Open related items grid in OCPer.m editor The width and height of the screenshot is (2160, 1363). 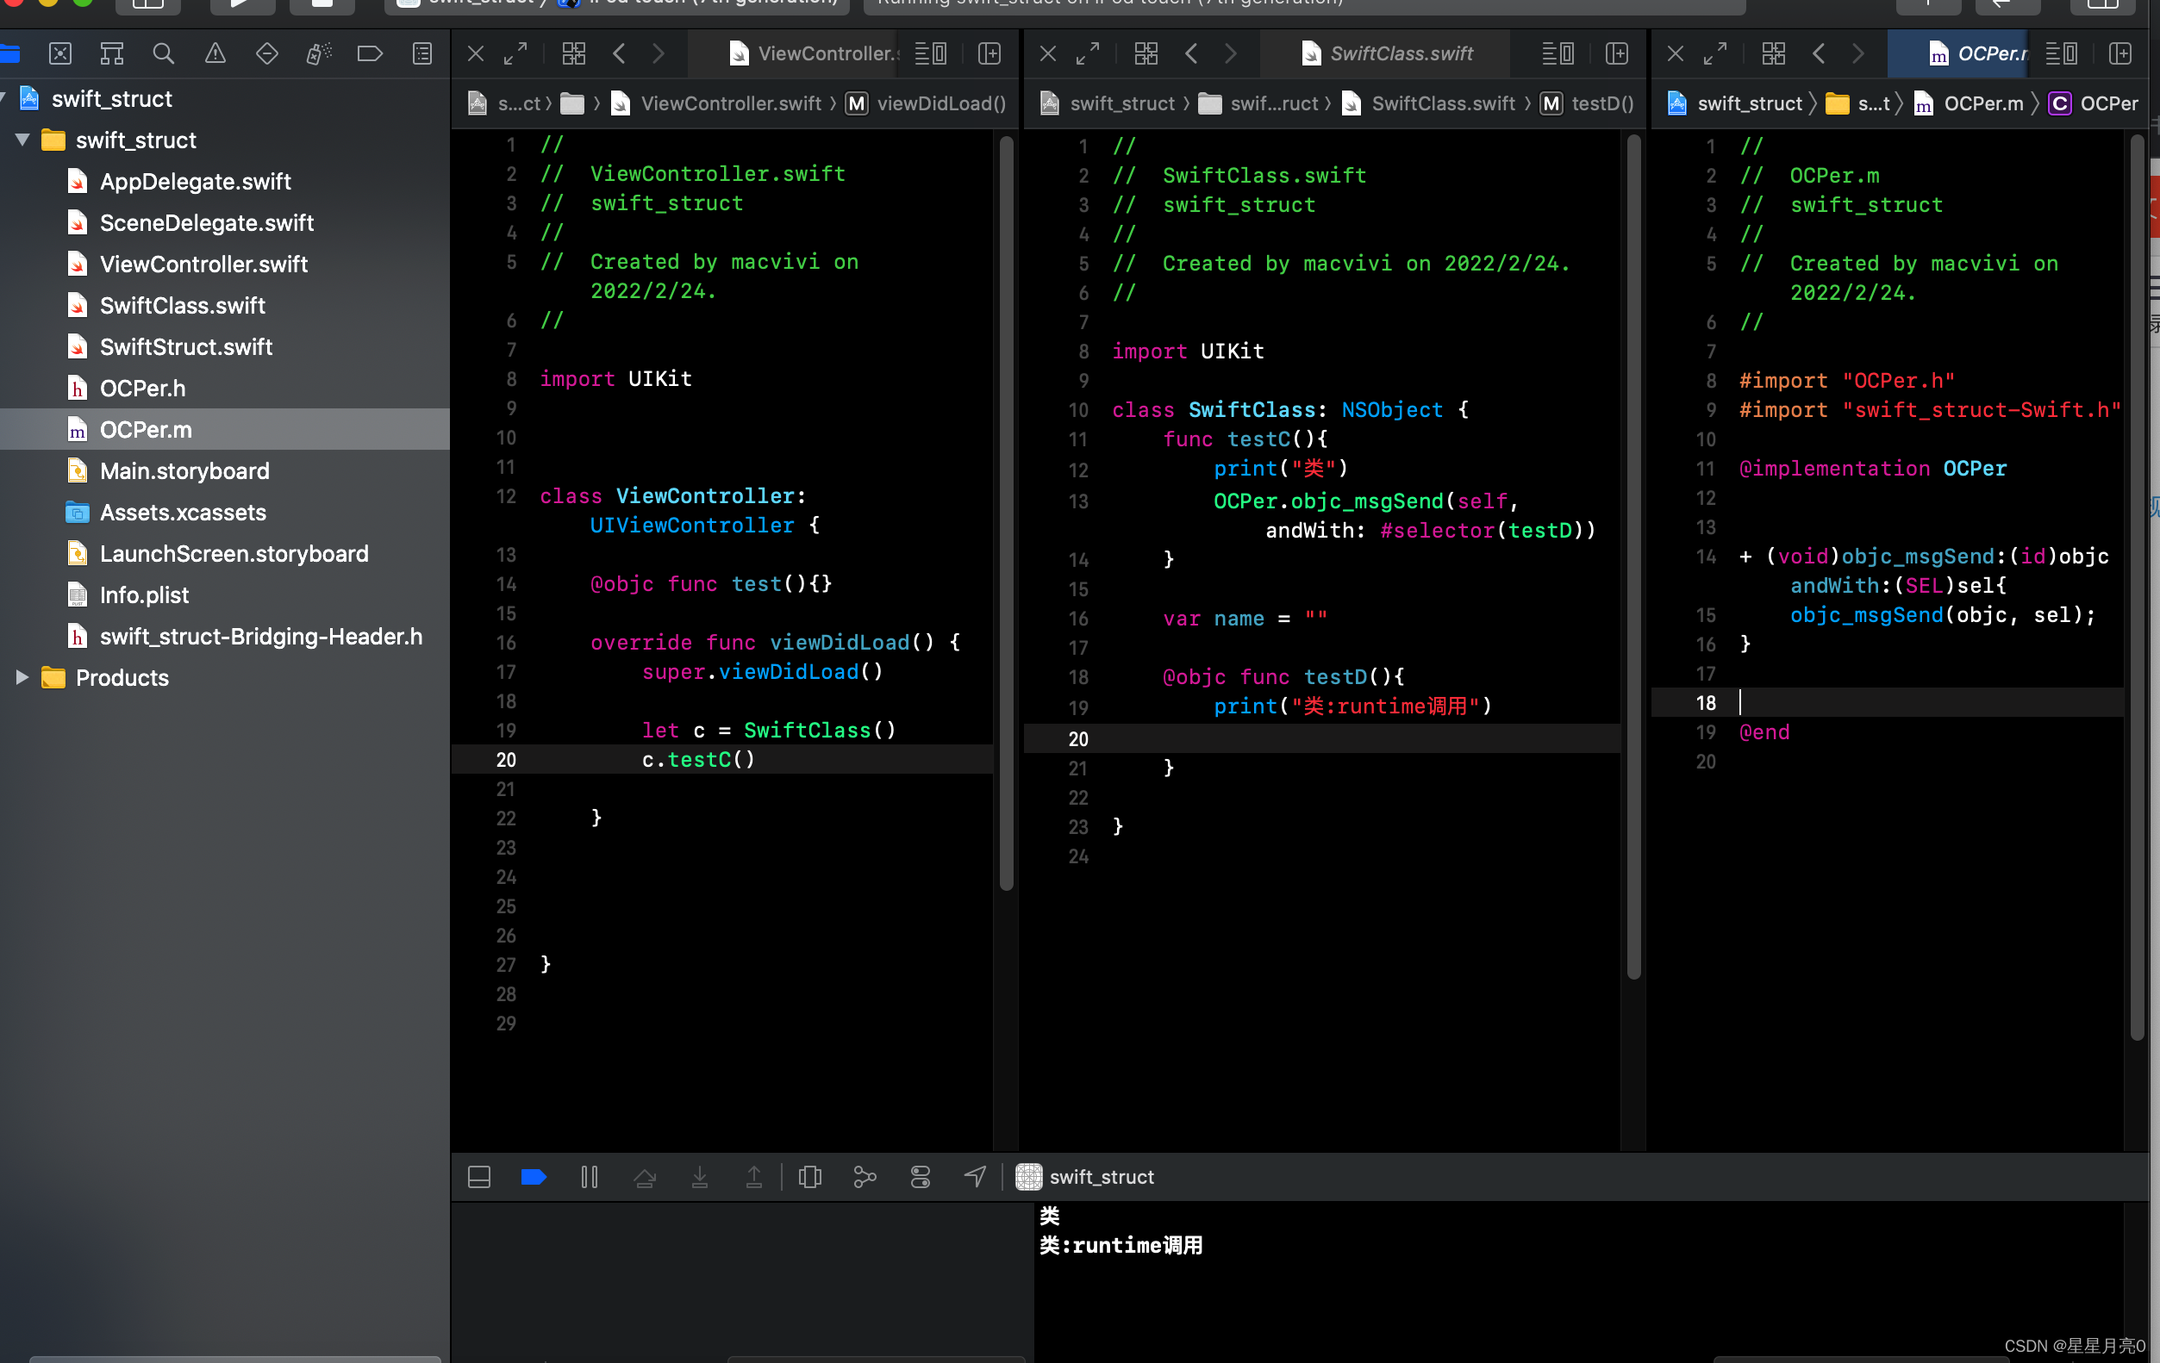1773,53
